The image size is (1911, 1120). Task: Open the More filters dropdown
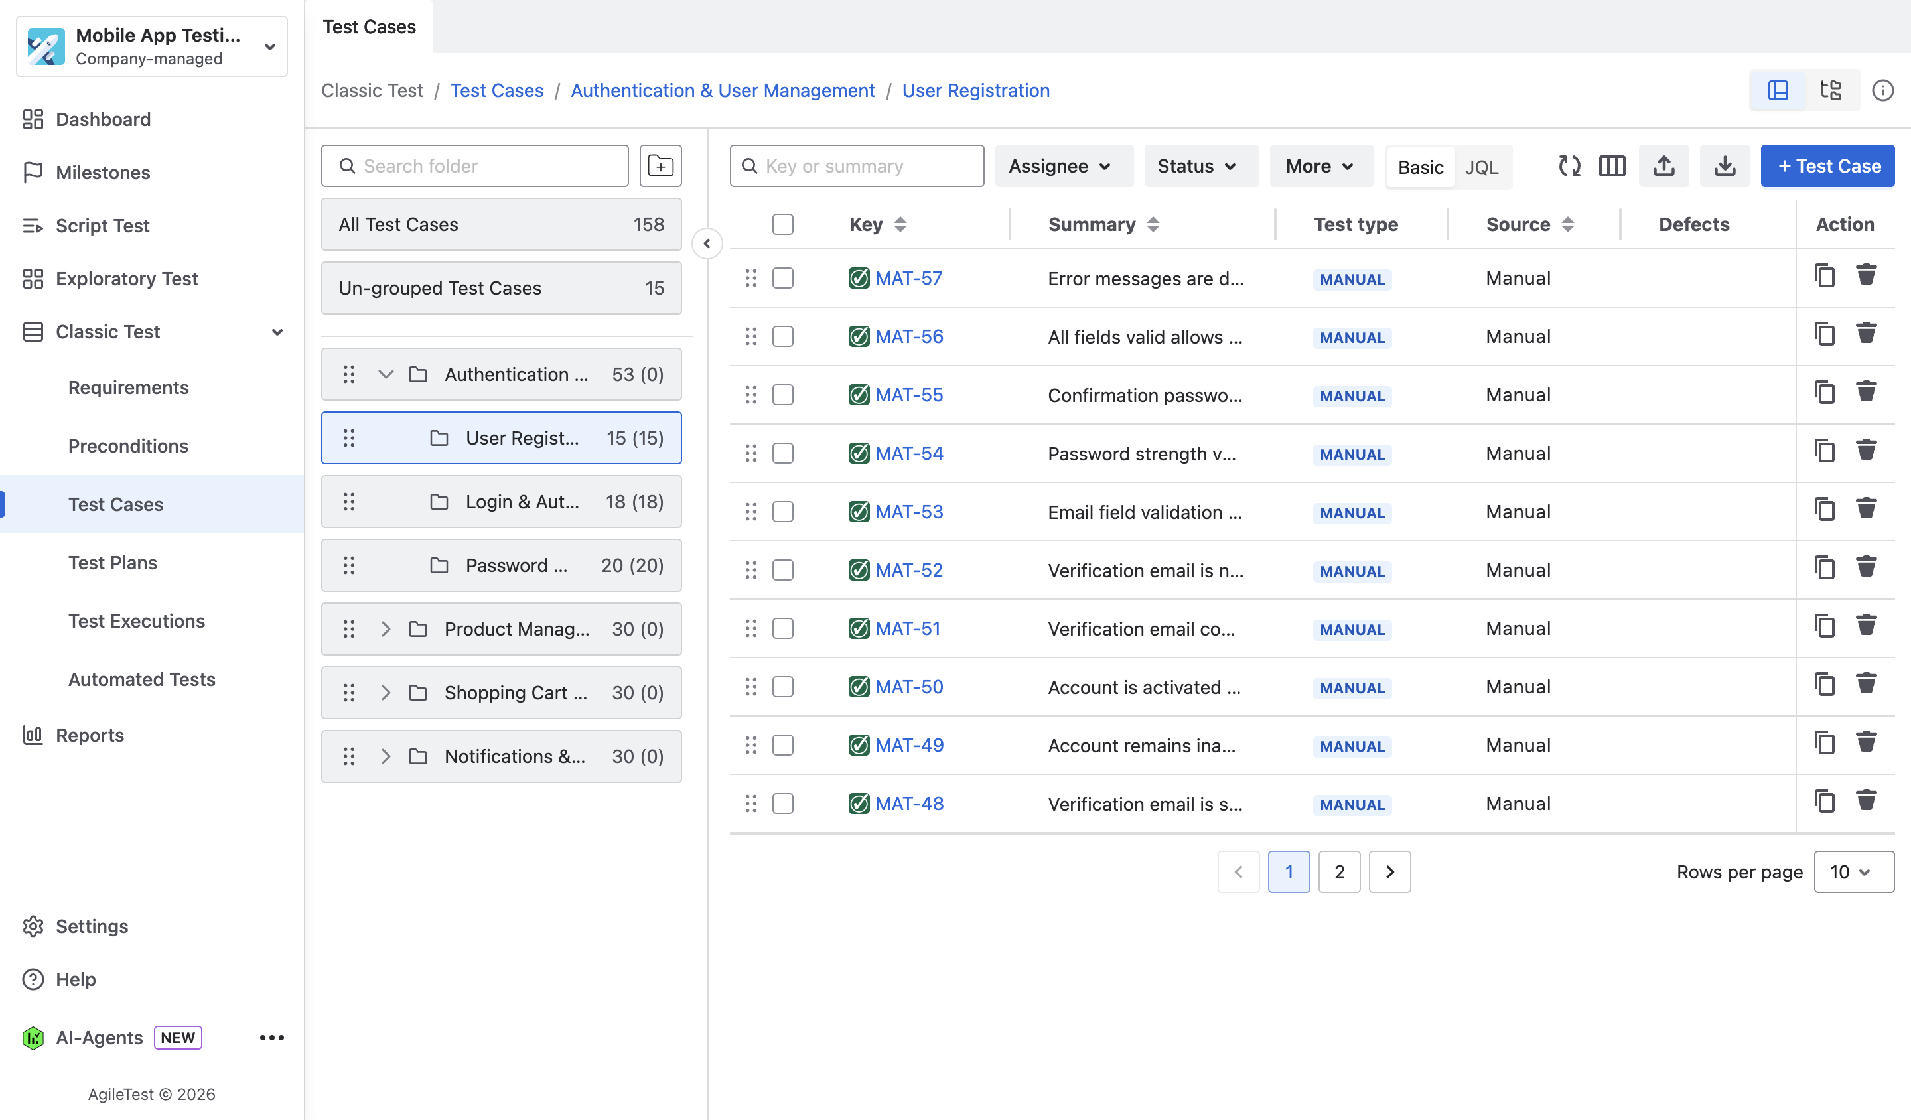point(1320,165)
